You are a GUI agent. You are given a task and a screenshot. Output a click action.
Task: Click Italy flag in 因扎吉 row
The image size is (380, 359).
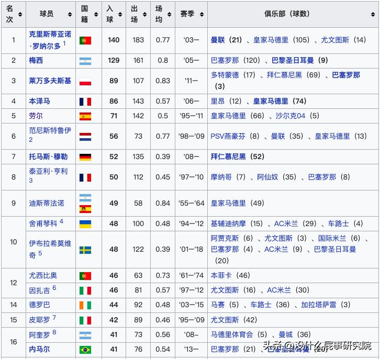point(85,290)
